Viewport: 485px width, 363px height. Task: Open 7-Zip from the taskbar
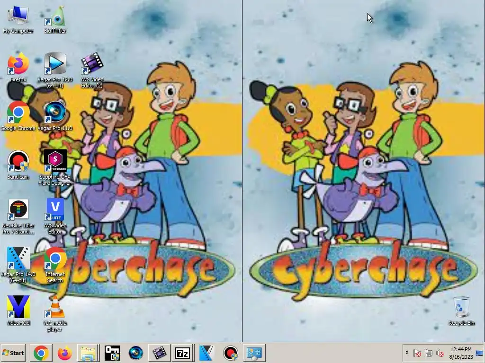coord(182,353)
